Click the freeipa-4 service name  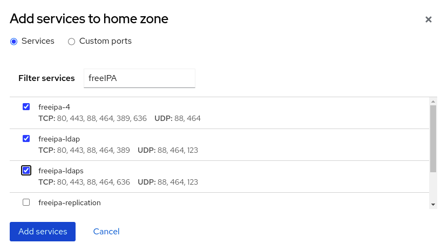55,107
